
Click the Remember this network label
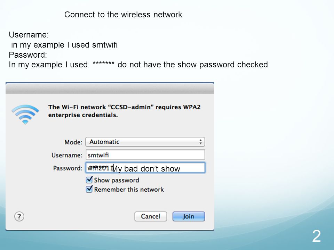129,190
